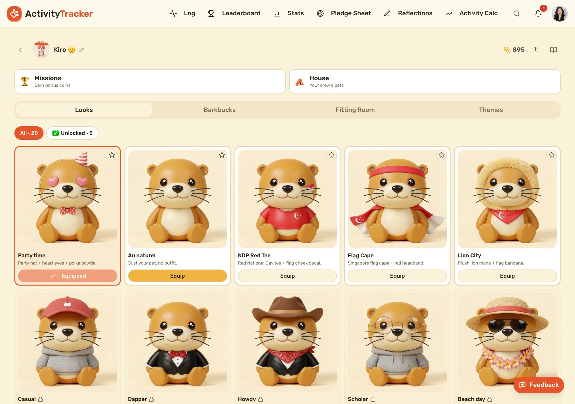Open the Reflections page

(x=408, y=13)
